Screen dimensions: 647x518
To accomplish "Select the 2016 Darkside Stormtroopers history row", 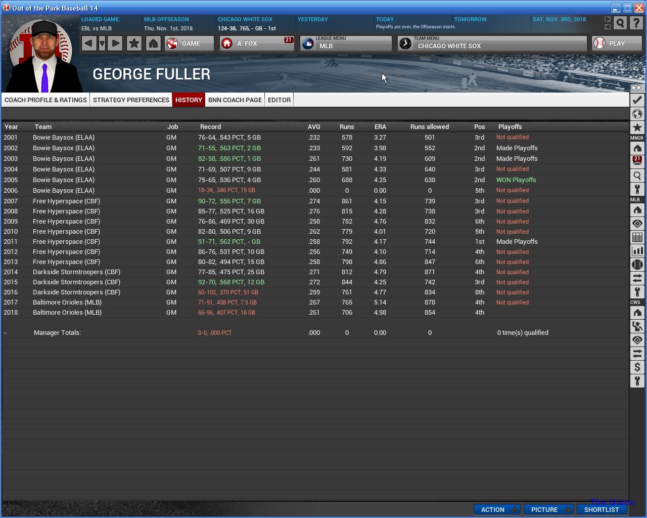I will 315,292.
